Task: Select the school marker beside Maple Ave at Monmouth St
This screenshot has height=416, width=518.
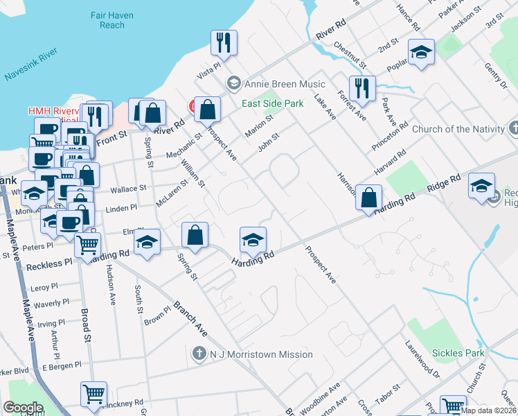Action: [34, 194]
